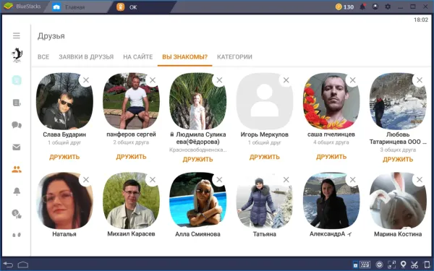The width and height of the screenshot is (434, 271).
Task: Open Слава Бударин profile photo
Action: pos(64,101)
